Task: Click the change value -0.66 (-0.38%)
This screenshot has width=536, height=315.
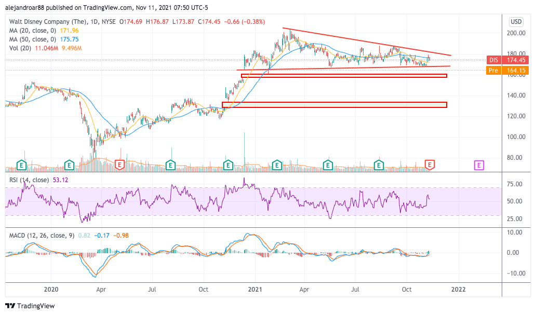Action: coord(245,21)
